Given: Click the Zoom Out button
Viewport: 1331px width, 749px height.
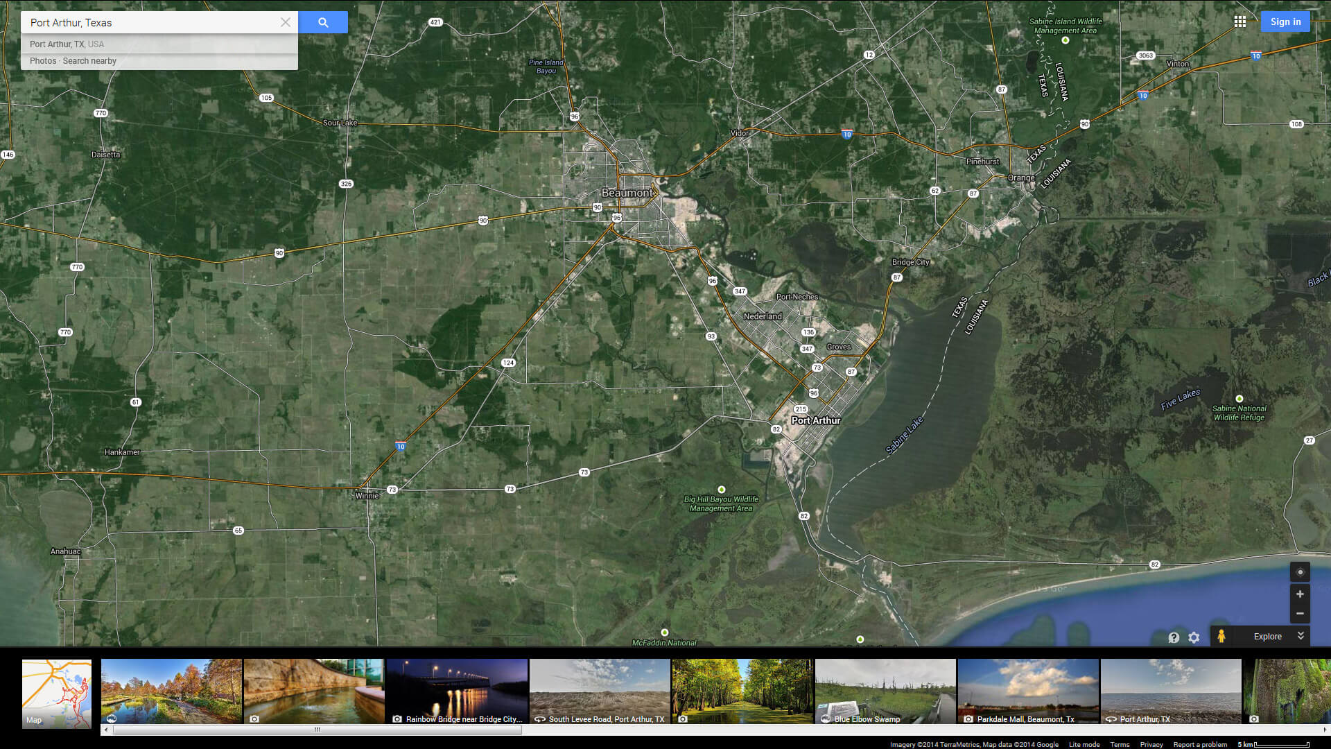Looking at the screenshot, I should pyautogui.click(x=1300, y=613).
